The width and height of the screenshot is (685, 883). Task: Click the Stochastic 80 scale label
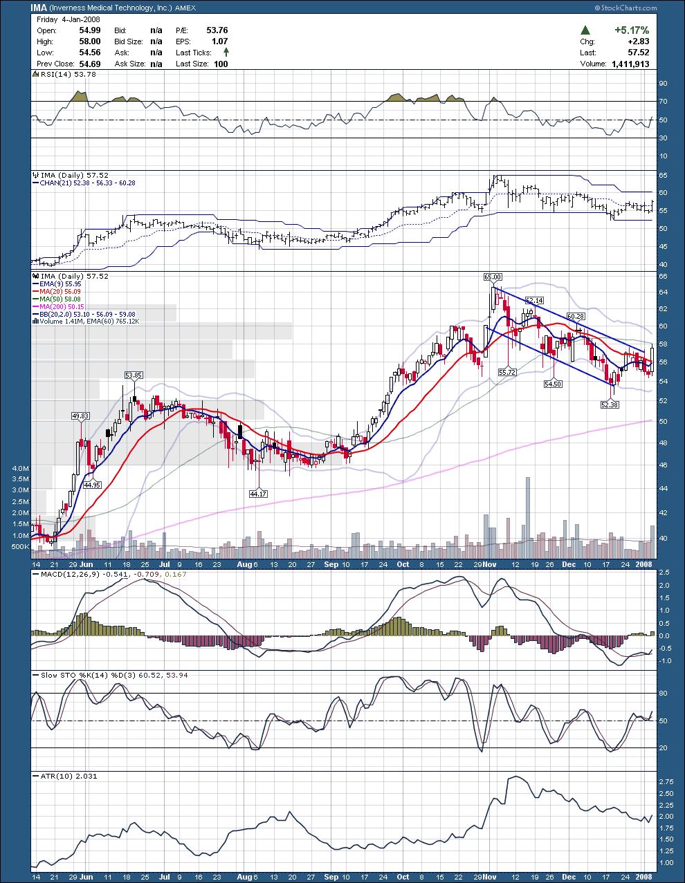point(663,694)
